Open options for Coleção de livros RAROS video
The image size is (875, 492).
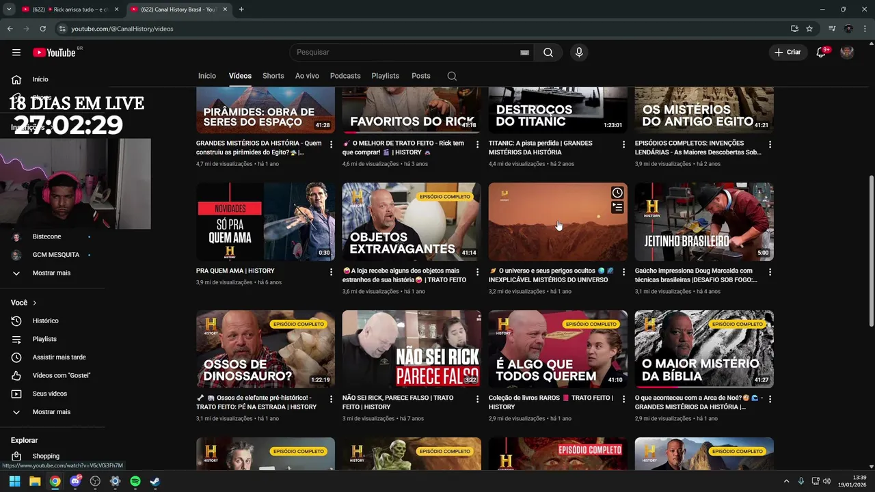tap(623, 399)
